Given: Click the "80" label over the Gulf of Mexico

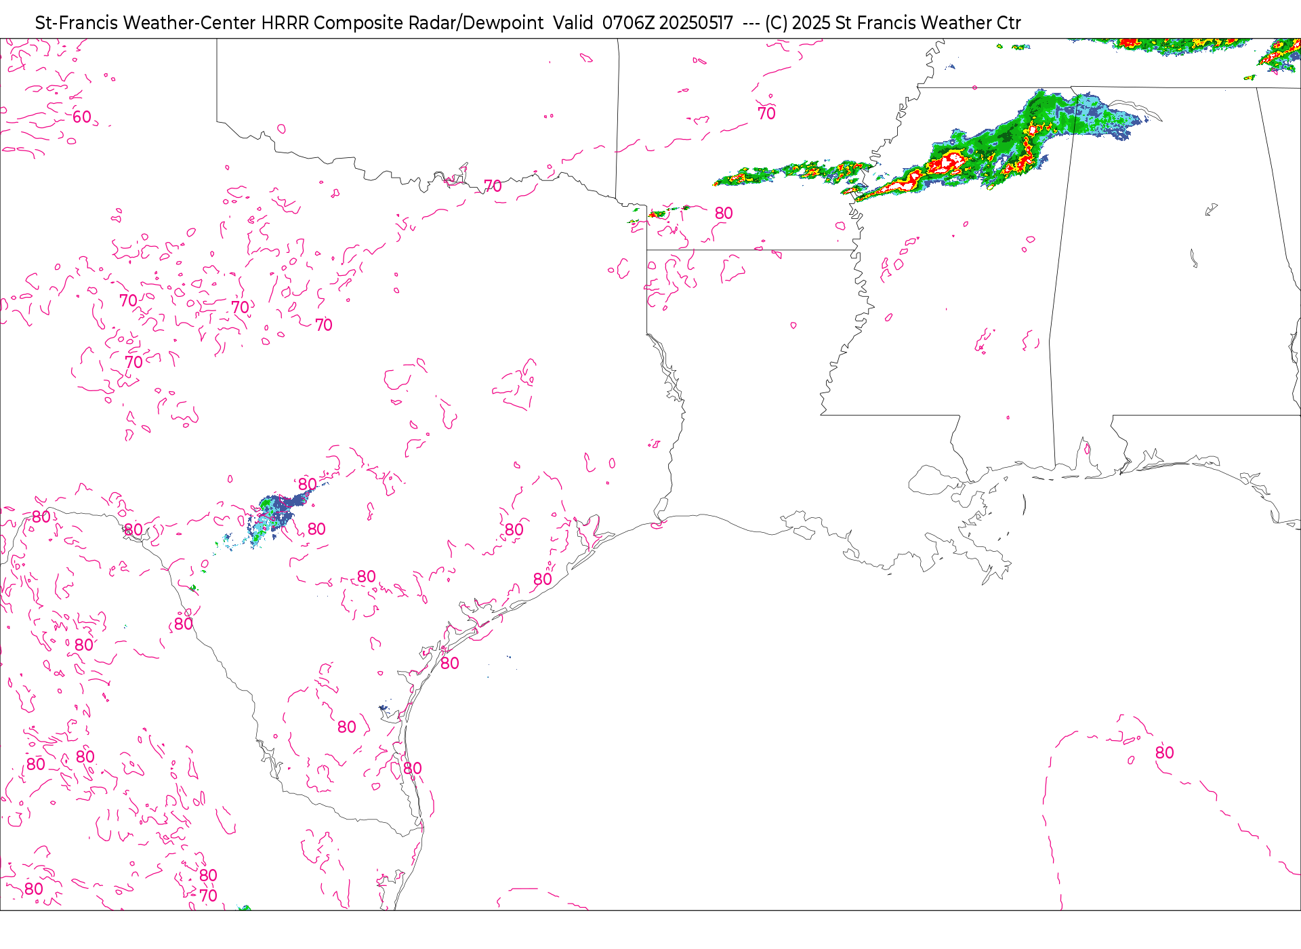Looking at the screenshot, I should click(x=1164, y=753).
